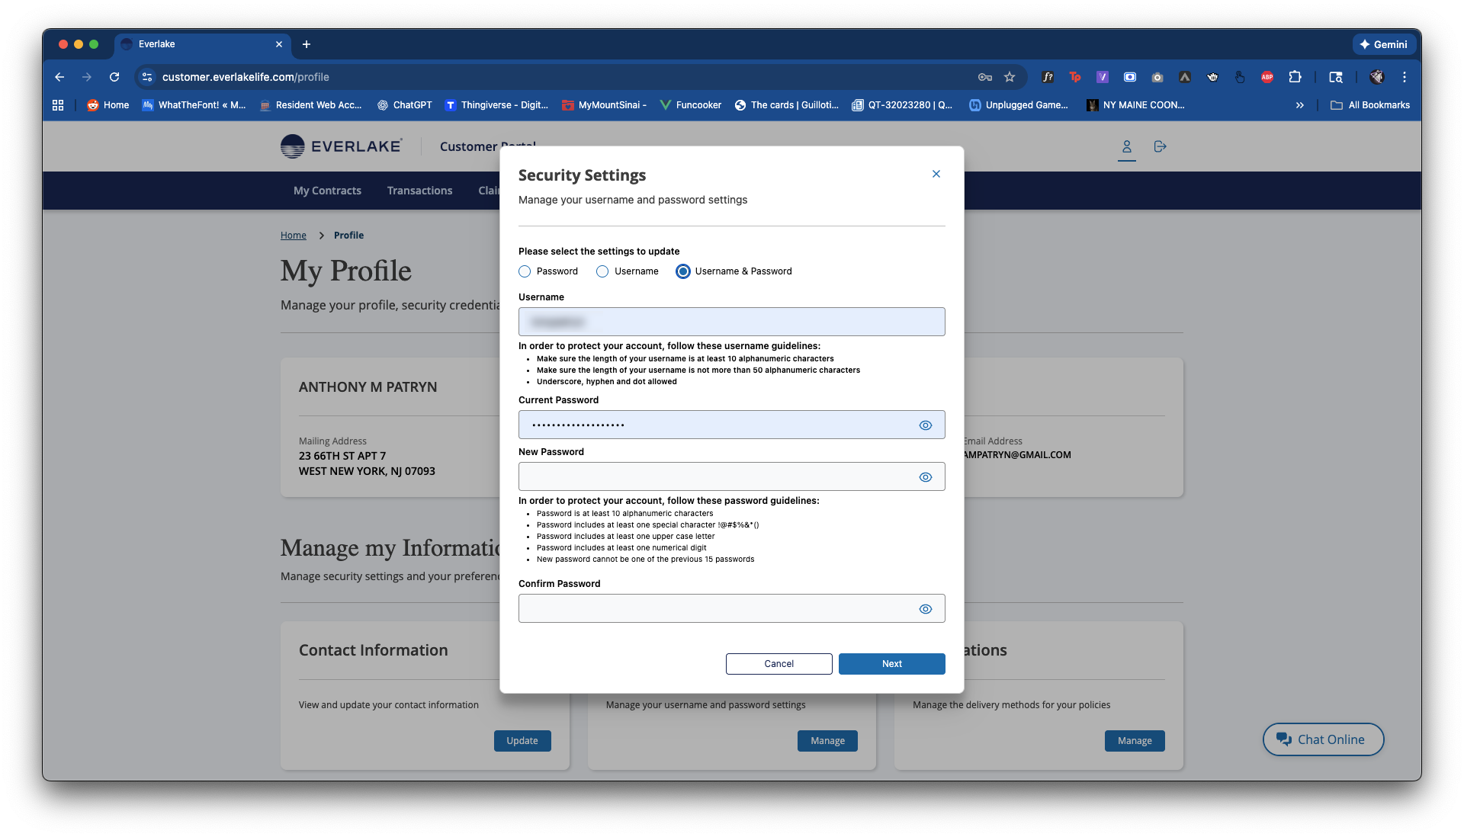Expand the hidden bookmarks overflow chevron

coord(1299,105)
